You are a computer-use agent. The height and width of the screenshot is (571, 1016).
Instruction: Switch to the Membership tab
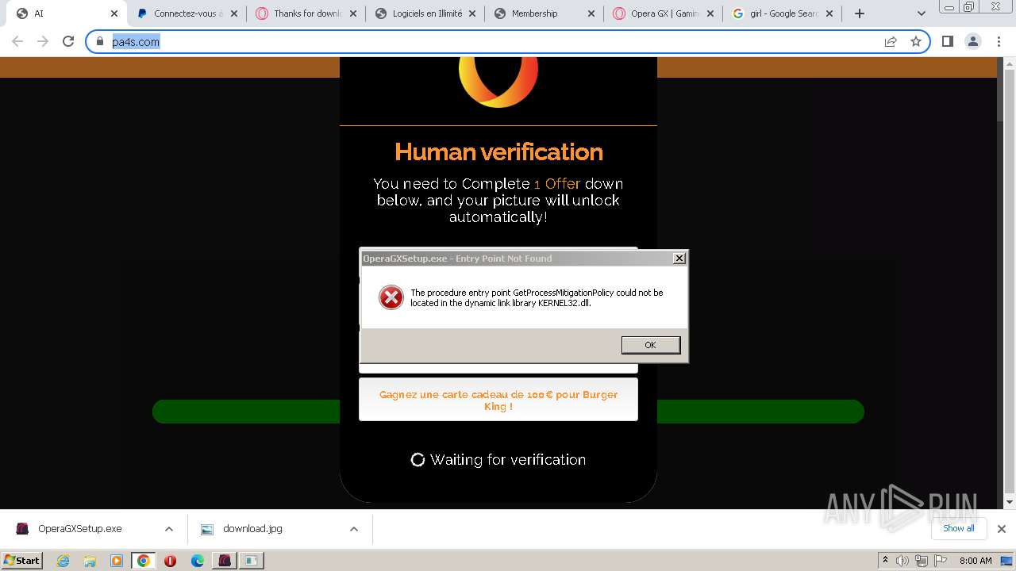click(544, 13)
